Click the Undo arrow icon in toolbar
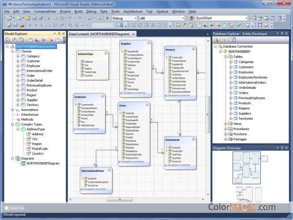 click(x=70, y=18)
